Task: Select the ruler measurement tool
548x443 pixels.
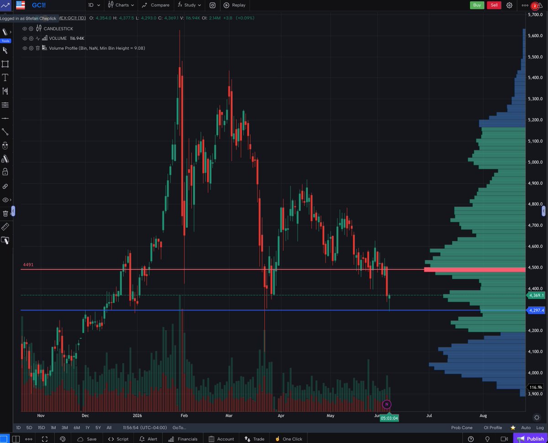Action: 5,227
